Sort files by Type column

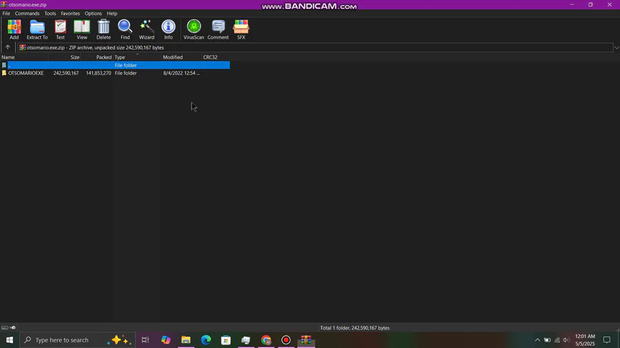tap(137, 57)
